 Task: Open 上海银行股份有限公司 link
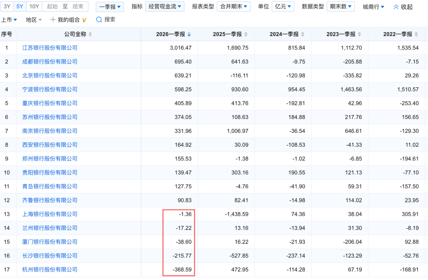pos(49,214)
